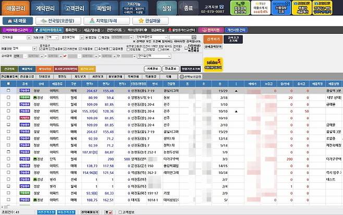
Task: Check the first listing row checkbox
Action: click(x=8, y=91)
